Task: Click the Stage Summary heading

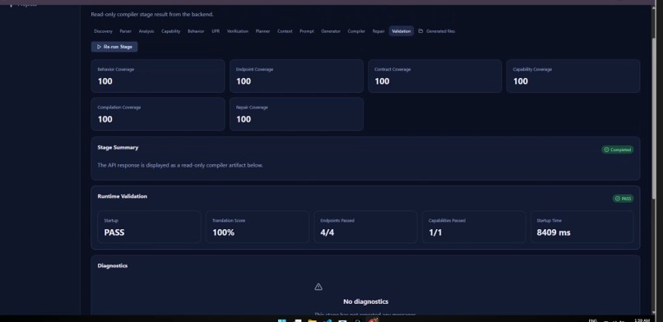Action: pyautogui.click(x=118, y=148)
